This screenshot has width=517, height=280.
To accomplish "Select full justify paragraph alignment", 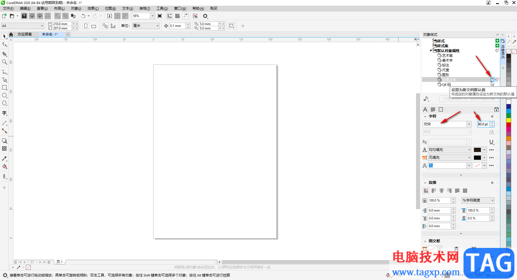I will [x=457, y=191].
